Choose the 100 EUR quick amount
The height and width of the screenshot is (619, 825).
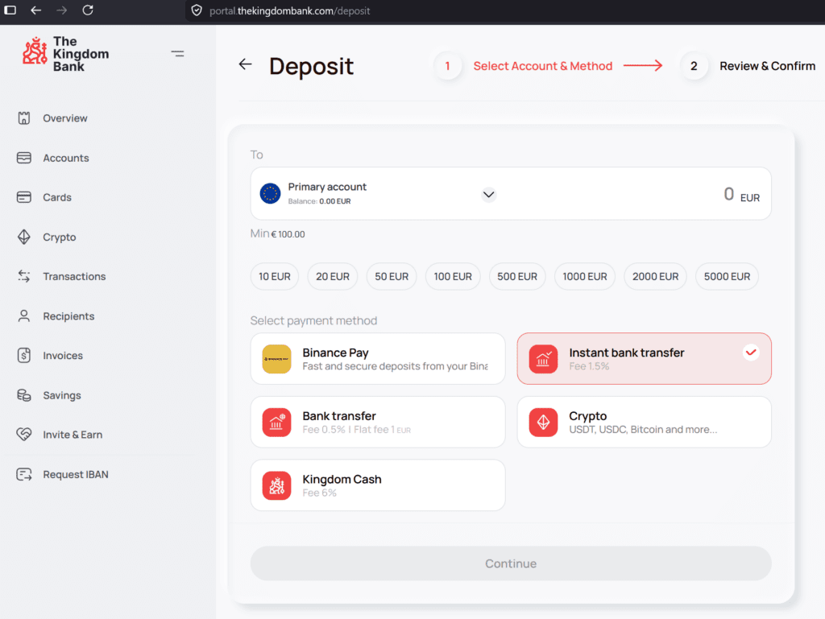coord(453,276)
